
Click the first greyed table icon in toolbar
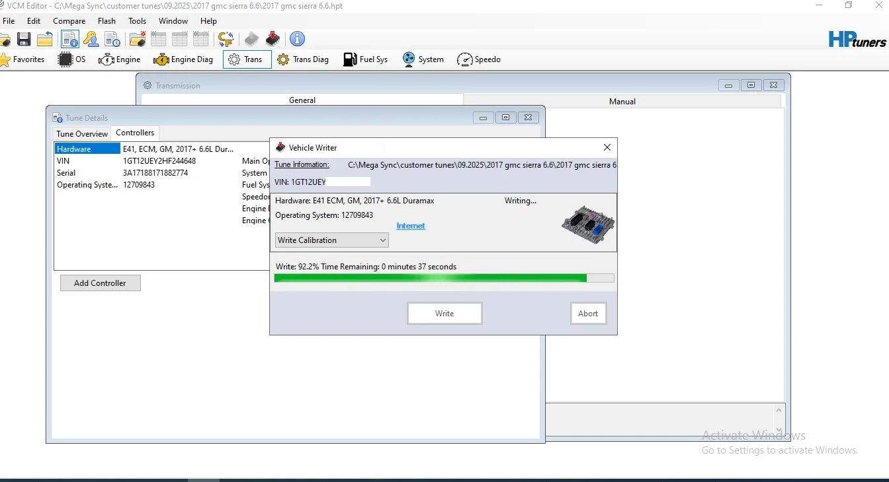tap(159, 39)
